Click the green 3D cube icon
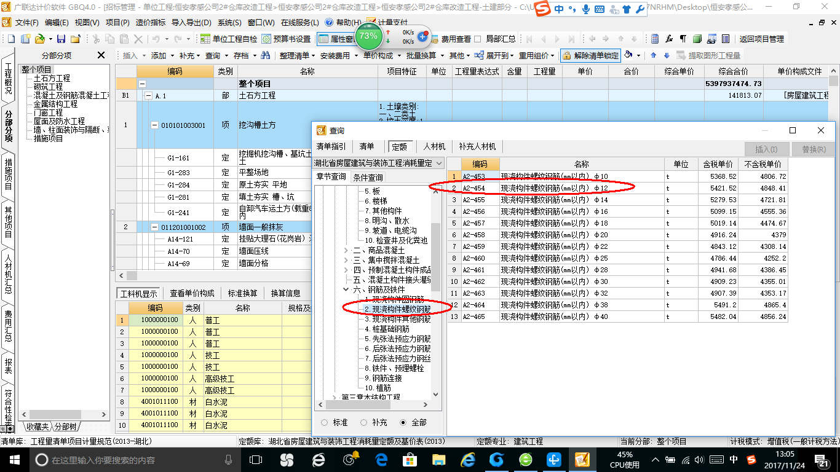840x472 pixels. pyautogui.click(x=697, y=39)
